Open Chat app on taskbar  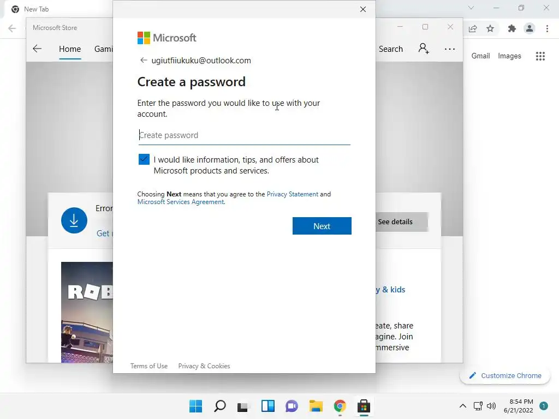point(292,406)
